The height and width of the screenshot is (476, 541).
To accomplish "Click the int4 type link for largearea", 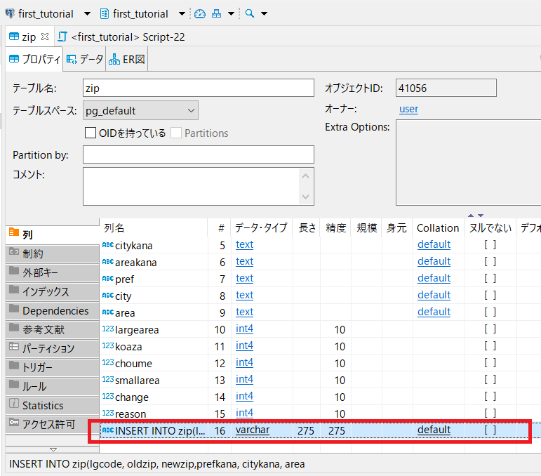I will [x=244, y=329].
